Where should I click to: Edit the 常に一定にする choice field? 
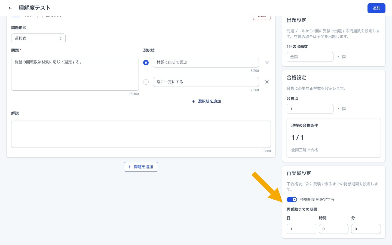click(206, 82)
